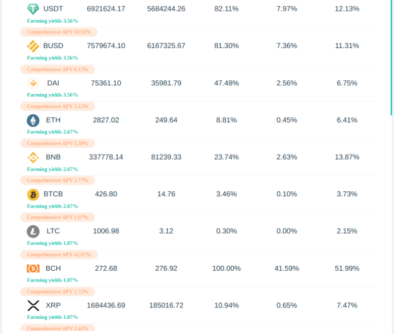
Task: Click the LTC Litecoin icon
Action: 33,231
